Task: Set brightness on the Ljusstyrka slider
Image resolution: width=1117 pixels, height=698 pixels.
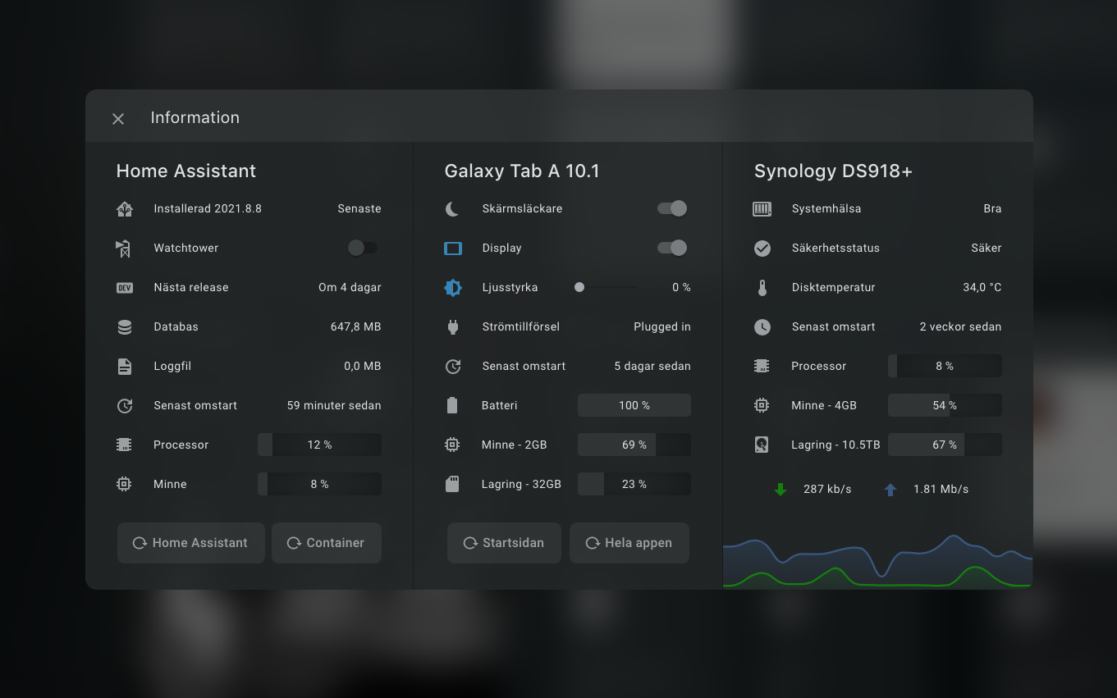Action: (607, 287)
